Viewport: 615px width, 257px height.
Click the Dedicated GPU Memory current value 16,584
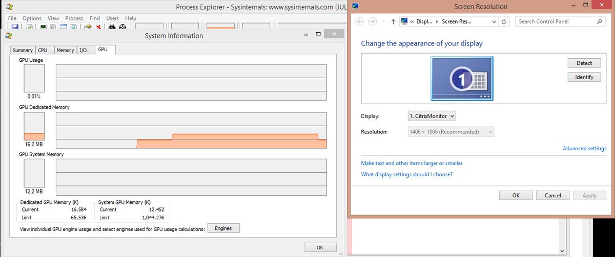79,209
